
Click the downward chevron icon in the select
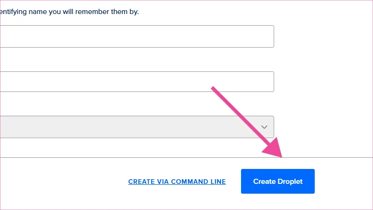264,127
